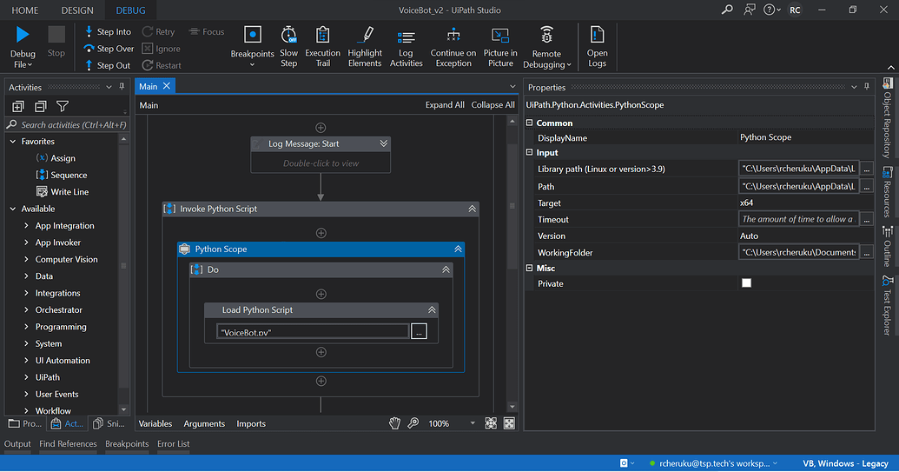The image size is (899, 472).
Task: Click Expand All in the designer
Action: (445, 105)
